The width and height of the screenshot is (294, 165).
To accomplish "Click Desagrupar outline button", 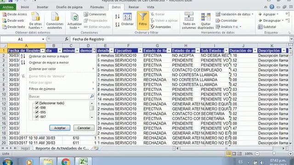I will point(271,21).
